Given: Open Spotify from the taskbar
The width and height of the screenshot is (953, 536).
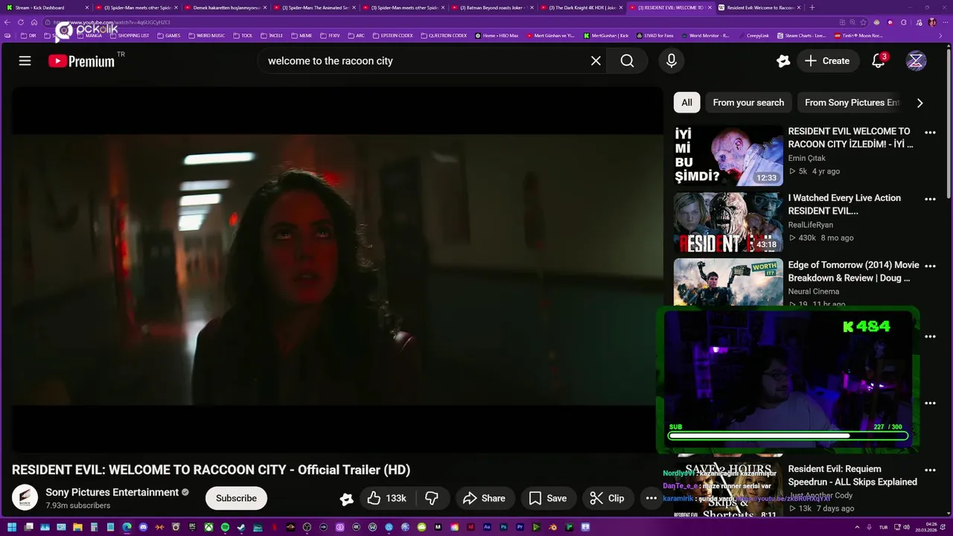Looking at the screenshot, I should pos(225,527).
